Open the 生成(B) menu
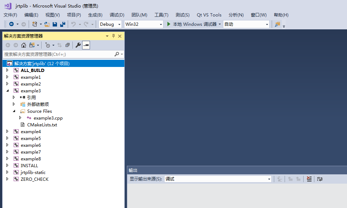347x208 pixels. pos(95,15)
